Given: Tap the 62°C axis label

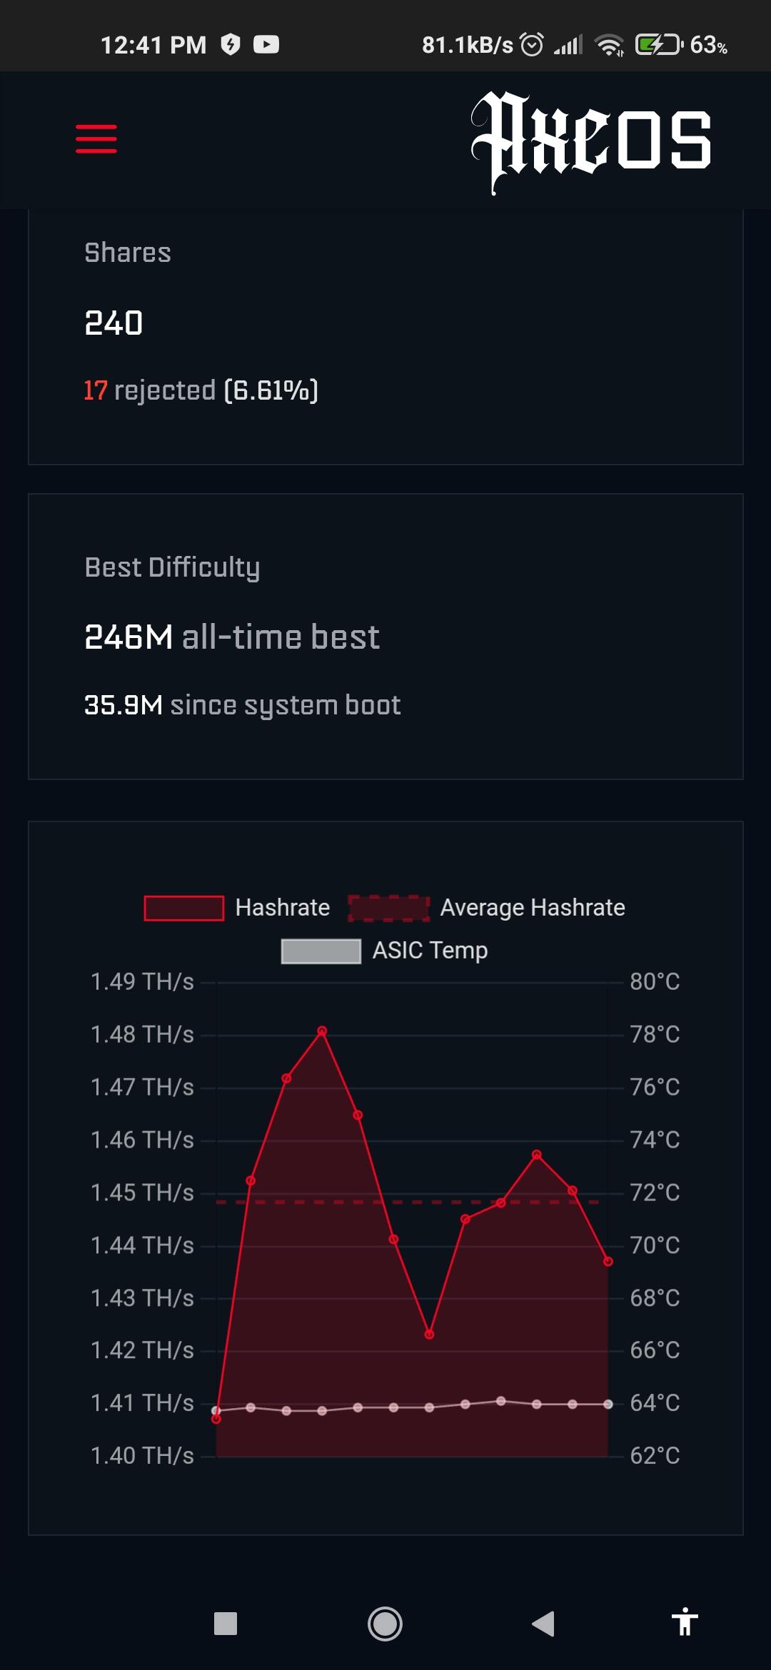Looking at the screenshot, I should point(655,1456).
